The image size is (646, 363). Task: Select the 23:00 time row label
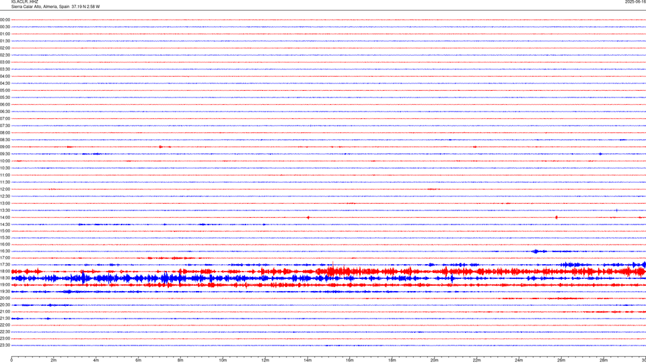(5, 338)
